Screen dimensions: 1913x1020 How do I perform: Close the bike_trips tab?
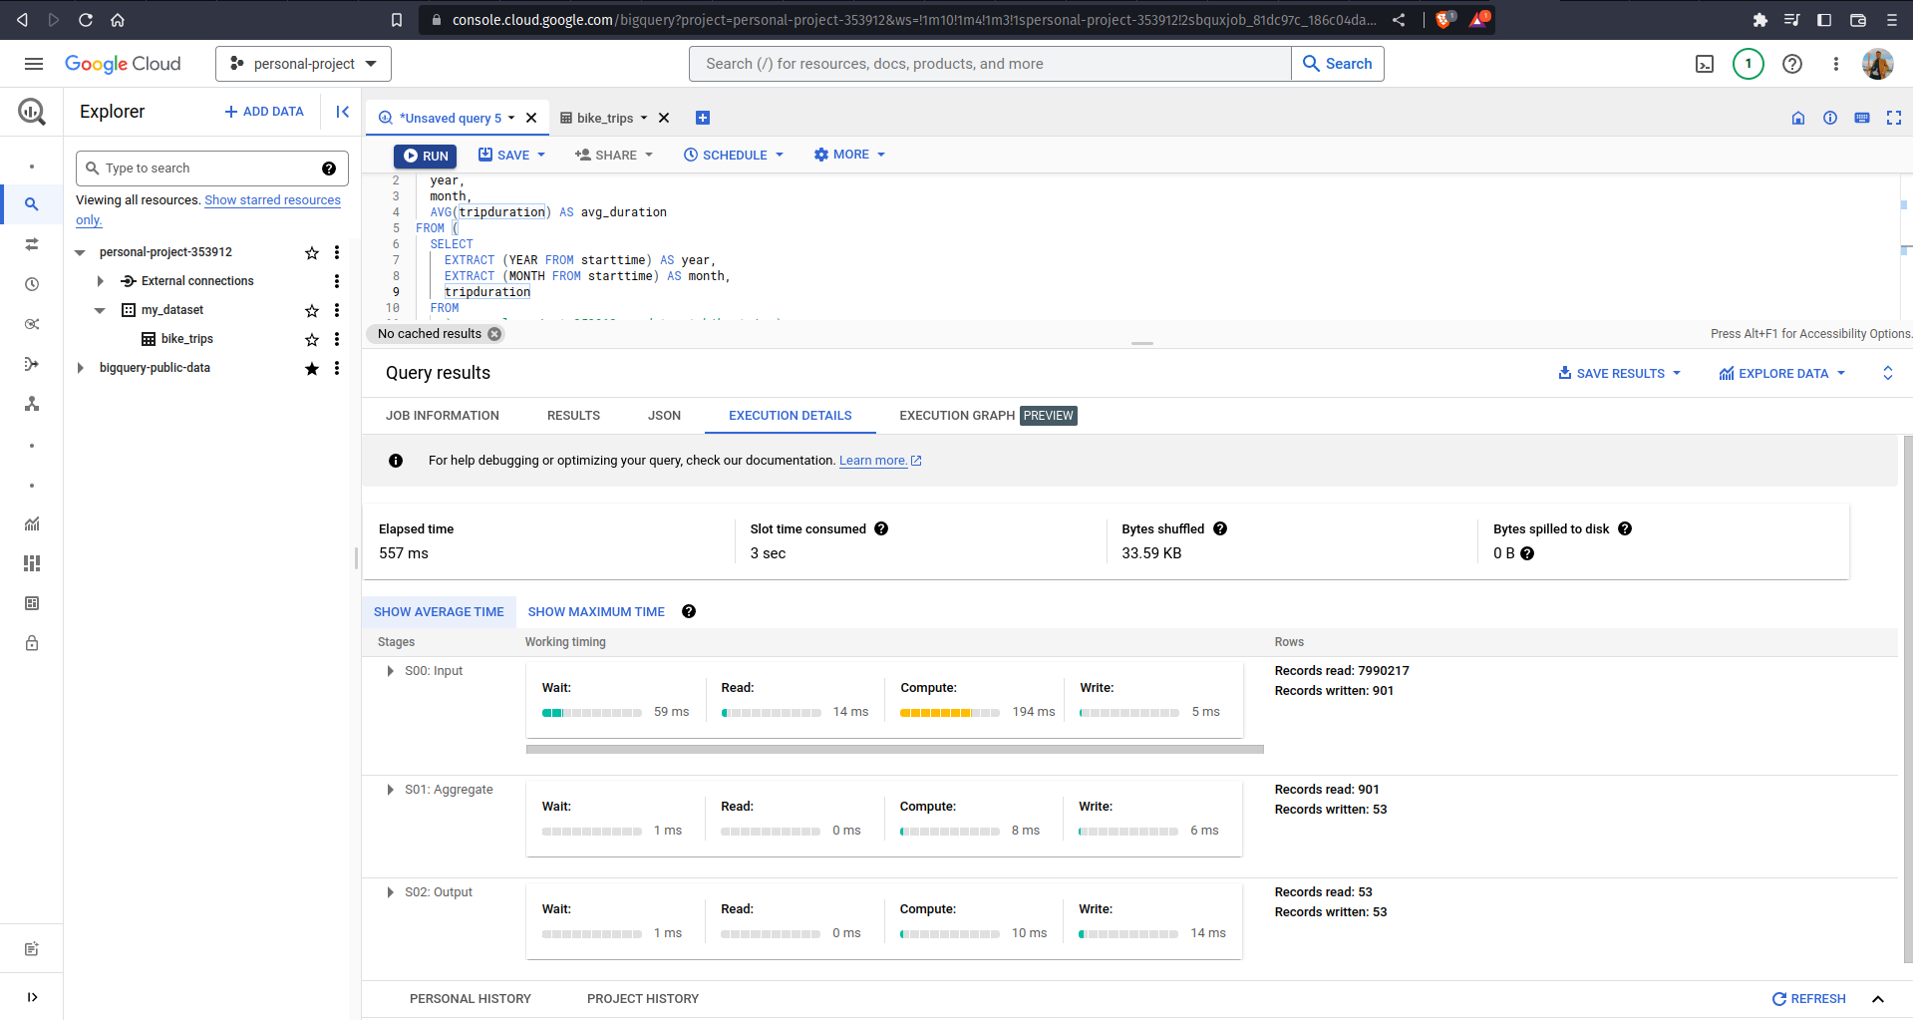tap(664, 118)
